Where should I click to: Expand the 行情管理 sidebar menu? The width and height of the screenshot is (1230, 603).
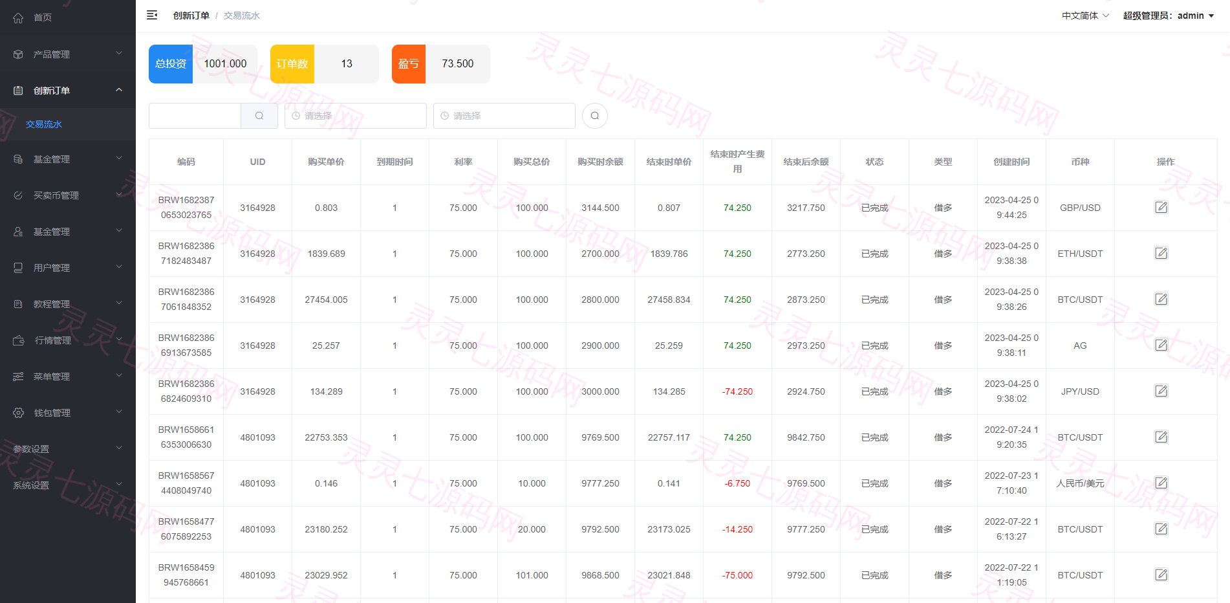[68, 340]
